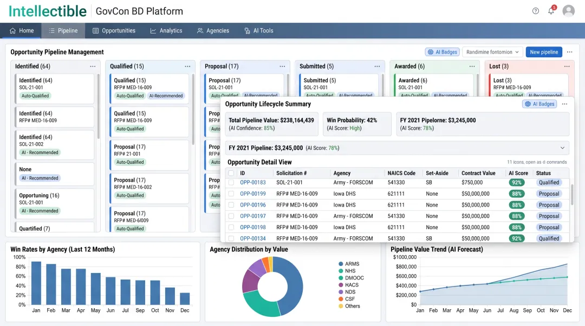The width and height of the screenshot is (585, 326).
Task: Click the CSF legend color dot
Action: pyautogui.click(x=341, y=299)
